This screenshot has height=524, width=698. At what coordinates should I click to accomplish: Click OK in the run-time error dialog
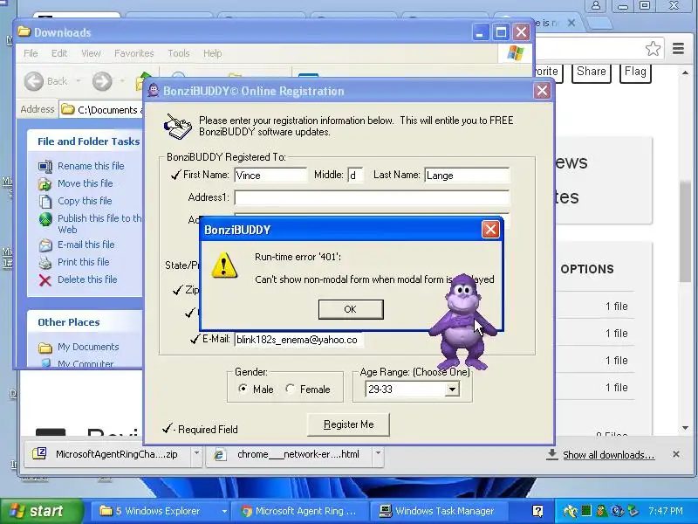click(x=351, y=309)
